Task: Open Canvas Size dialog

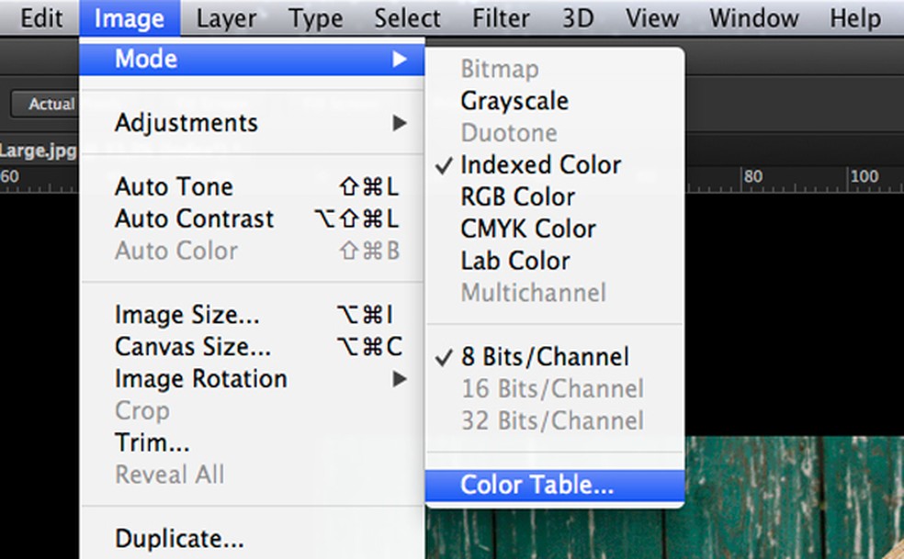Action: click(192, 348)
